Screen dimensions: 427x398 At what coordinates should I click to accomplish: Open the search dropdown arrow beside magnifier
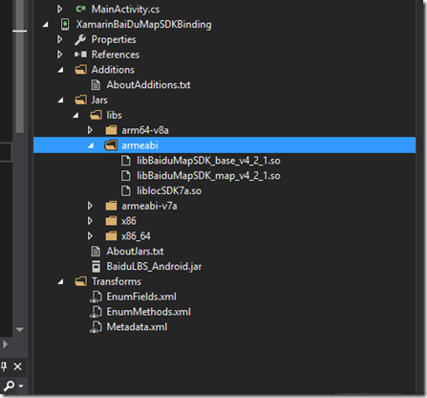pos(21,386)
